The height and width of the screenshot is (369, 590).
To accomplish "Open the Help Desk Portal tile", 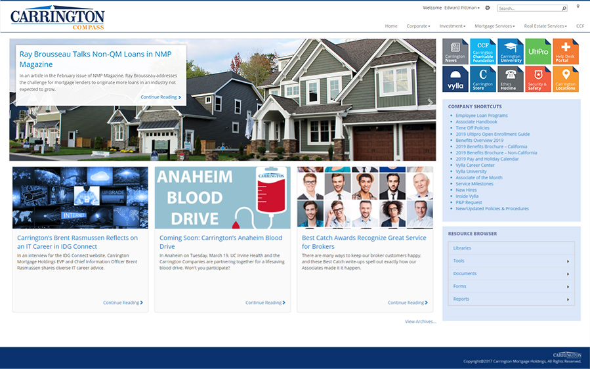I will pos(566,52).
